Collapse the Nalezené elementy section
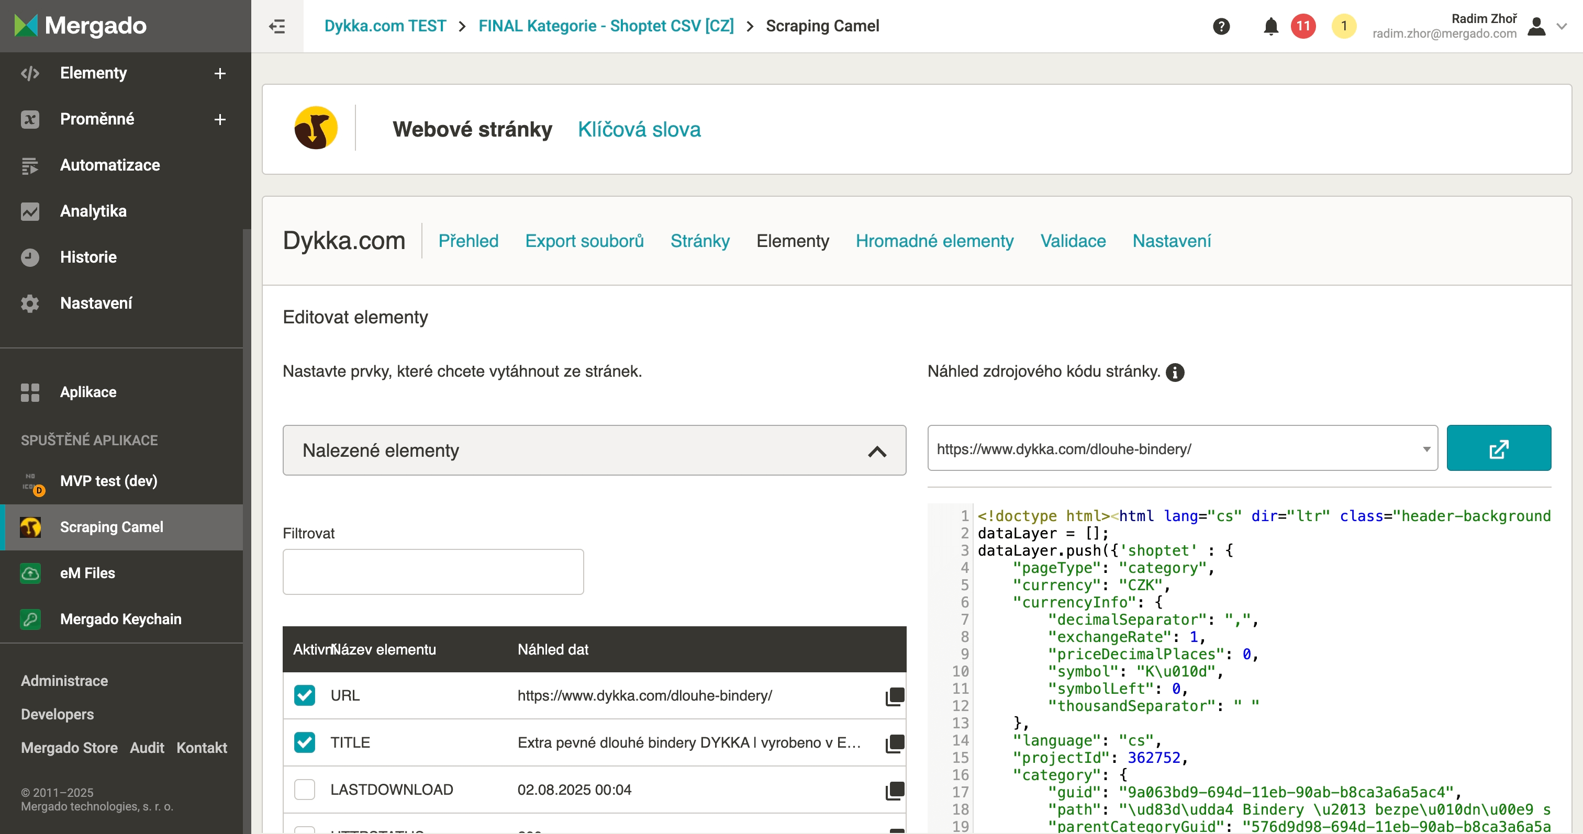This screenshot has height=834, width=1583. tap(877, 452)
